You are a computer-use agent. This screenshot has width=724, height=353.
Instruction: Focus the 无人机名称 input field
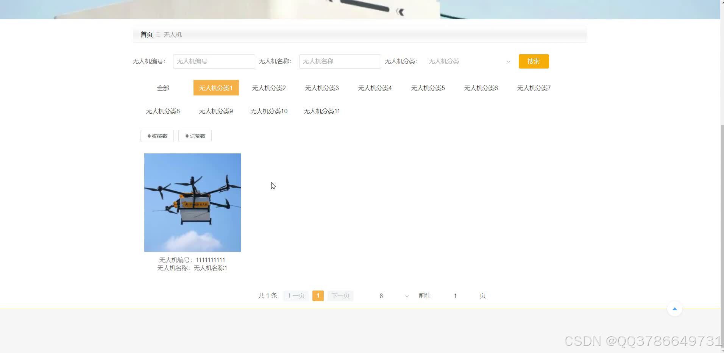[x=340, y=61]
